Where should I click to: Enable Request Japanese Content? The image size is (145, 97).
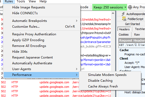[x=42, y=57]
